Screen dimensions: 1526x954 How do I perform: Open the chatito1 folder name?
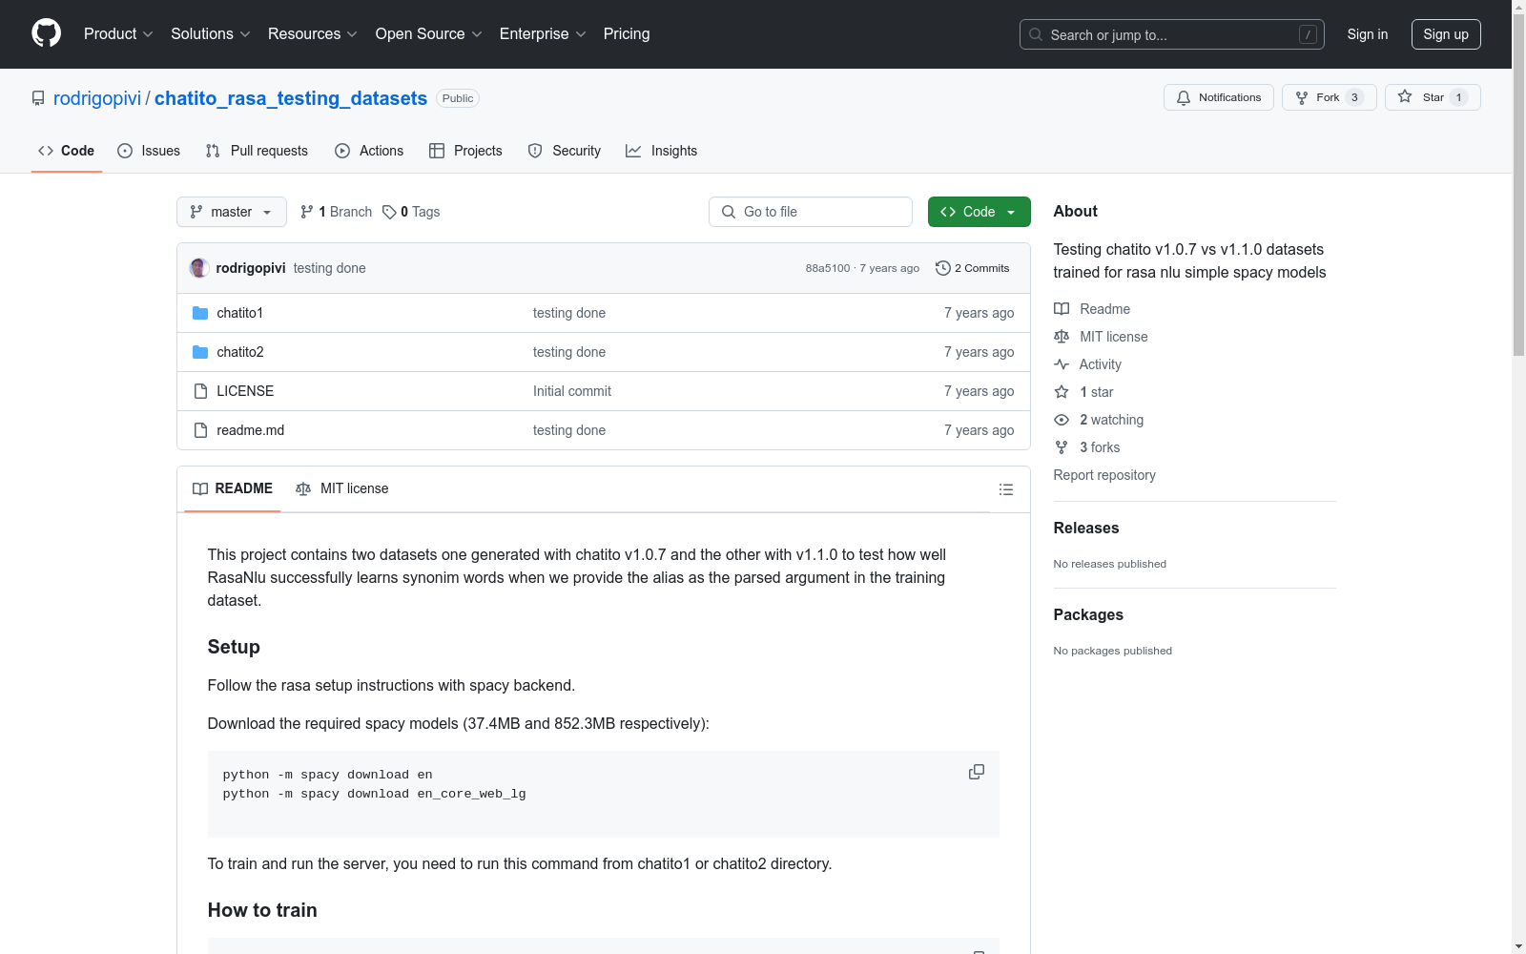pyautogui.click(x=240, y=313)
